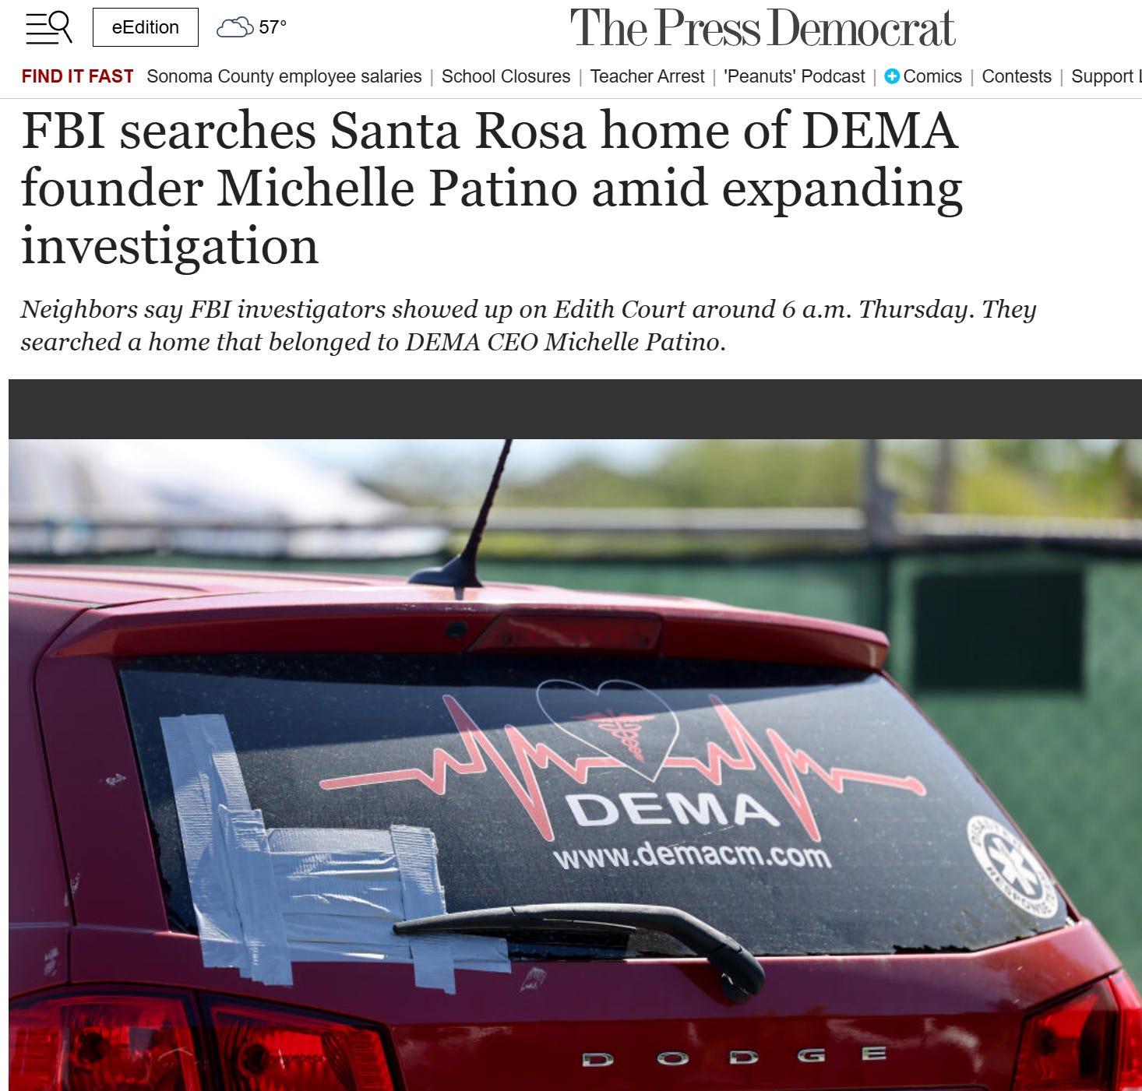1142x1091 pixels.
Task: Visit the 'Peanuts' Podcast link
Action: [x=794, y=76]
